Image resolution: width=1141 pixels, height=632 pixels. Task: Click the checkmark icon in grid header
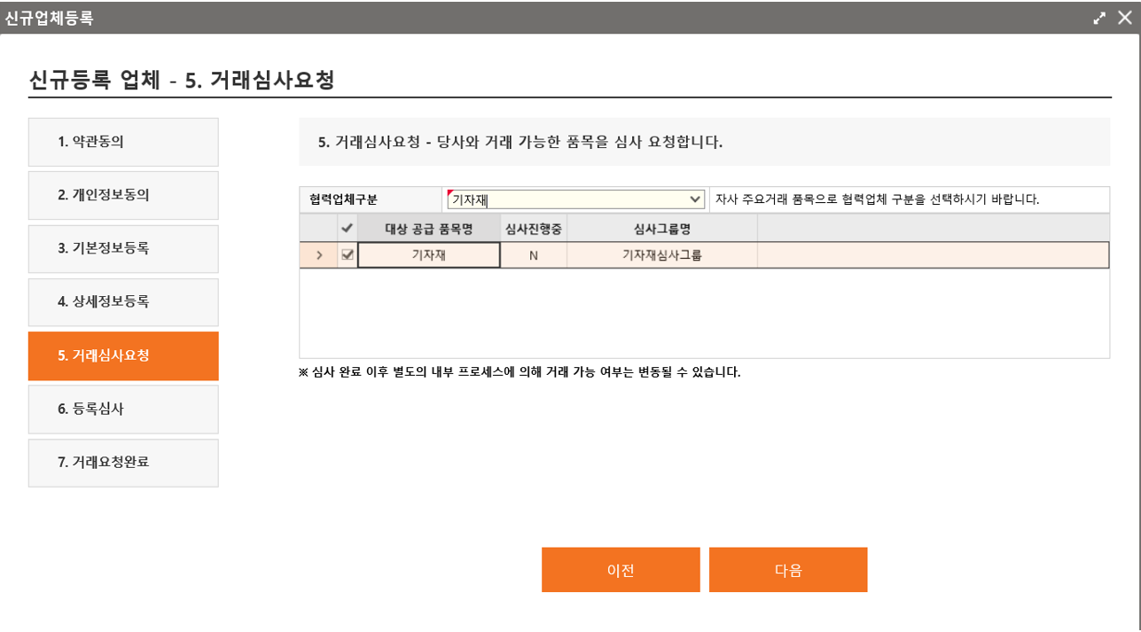[348, 228]
